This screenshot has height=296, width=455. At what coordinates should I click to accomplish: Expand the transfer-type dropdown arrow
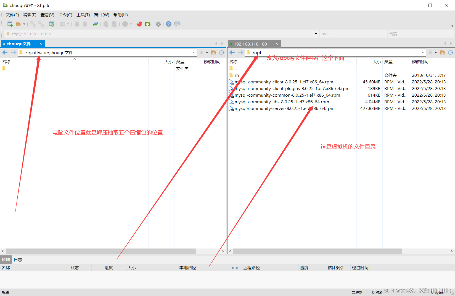[x=131, y=24]
